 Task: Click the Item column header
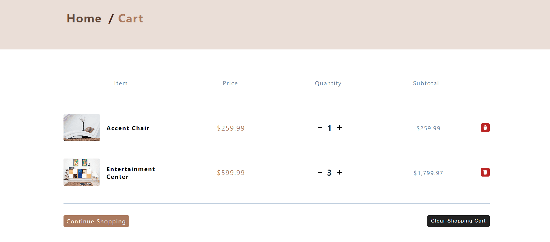121,83
